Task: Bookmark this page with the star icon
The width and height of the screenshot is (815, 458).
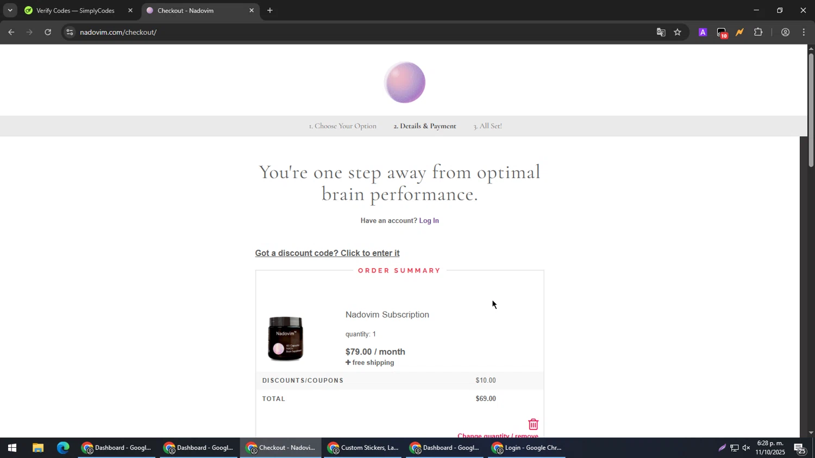Action: click(x=678, y=33)
